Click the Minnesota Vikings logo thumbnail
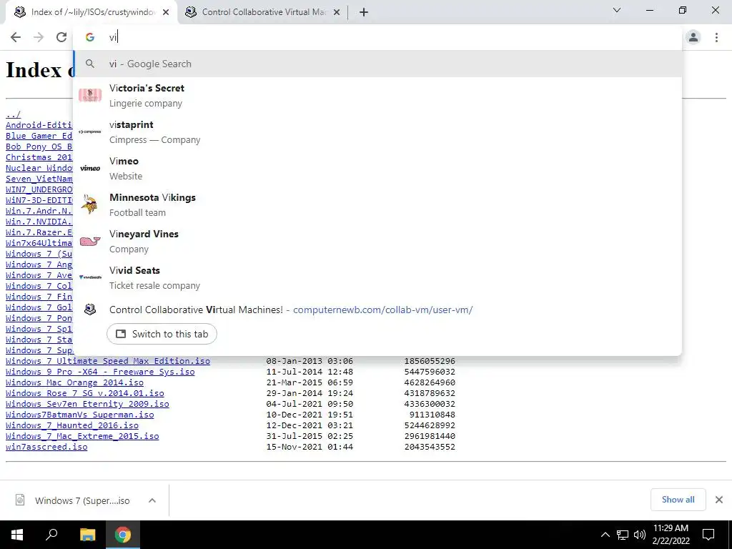This screenshot has height=549, width=732. [90, 204]
